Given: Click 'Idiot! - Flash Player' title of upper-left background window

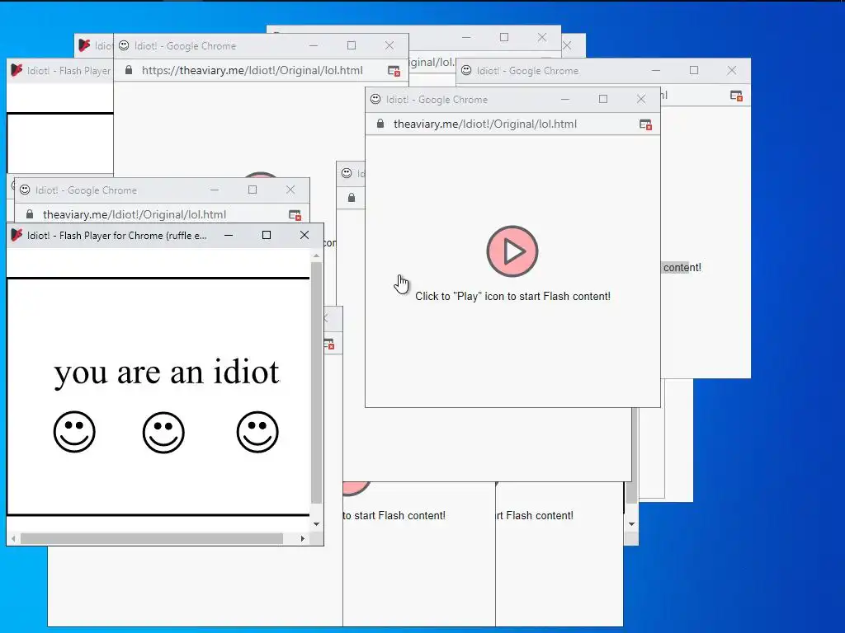Looking at the screenshot, I should pyautogui.click(x=68, y=71).
